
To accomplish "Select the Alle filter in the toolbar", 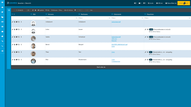I will [47, 10].
